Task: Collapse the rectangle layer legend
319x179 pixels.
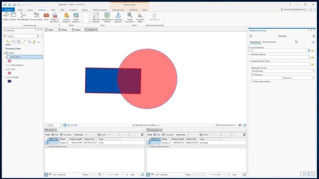Action: point(6,78)
